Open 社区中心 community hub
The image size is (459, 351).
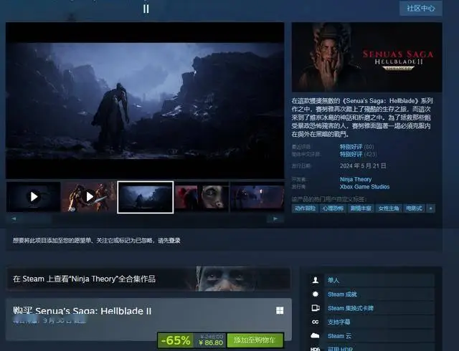[x=421, y=8]
